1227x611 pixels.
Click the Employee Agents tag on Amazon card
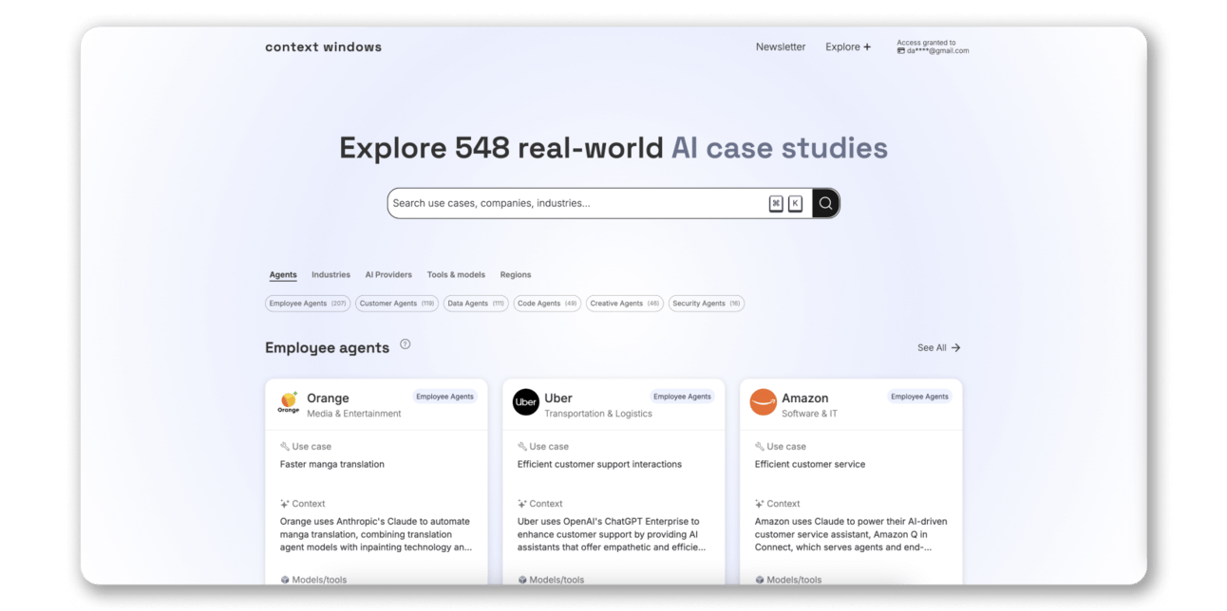pyautogui.click(x=919, y=397)
